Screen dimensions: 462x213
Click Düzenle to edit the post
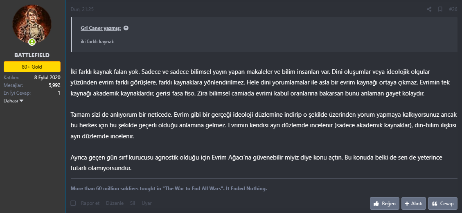pyautogui.click(x=115, y=203)
